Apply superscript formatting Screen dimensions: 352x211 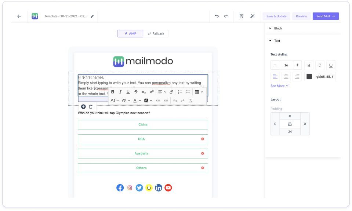(152, 92)
